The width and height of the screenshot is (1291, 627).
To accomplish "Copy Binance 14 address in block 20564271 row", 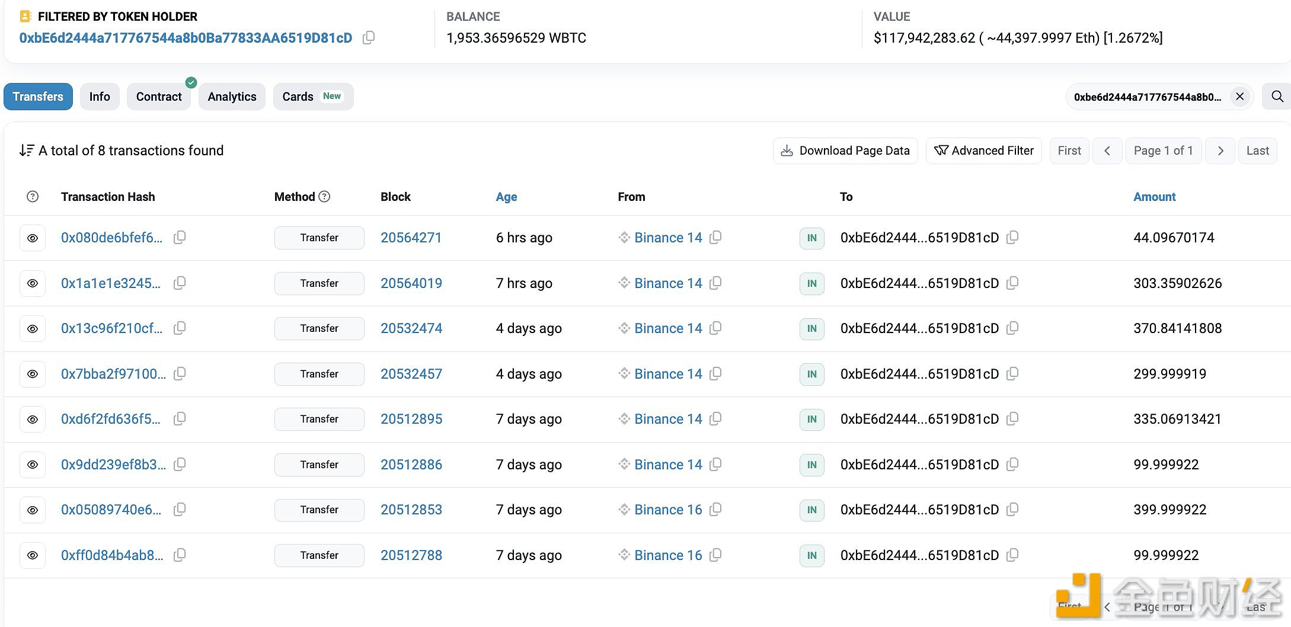I will 715,238.
